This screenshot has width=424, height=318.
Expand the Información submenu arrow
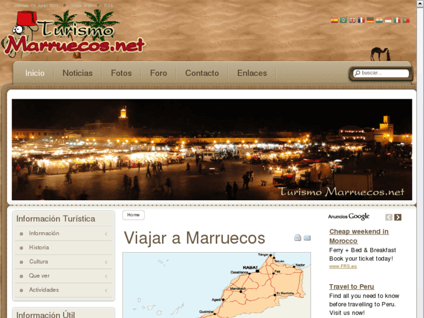(x=106, y=234)
